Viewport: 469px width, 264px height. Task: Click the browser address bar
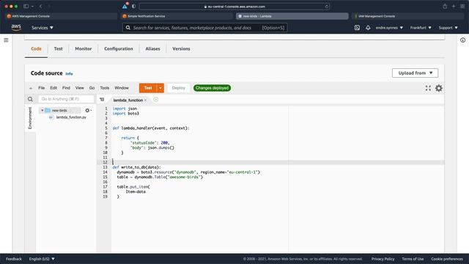pos(234,7)
